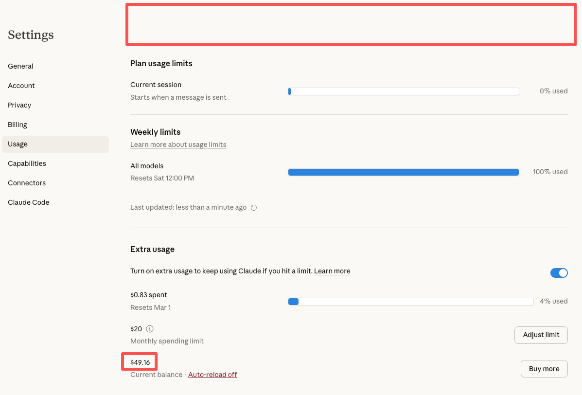
Task: Open the Privacy settings page
Action: click(19, 105)
